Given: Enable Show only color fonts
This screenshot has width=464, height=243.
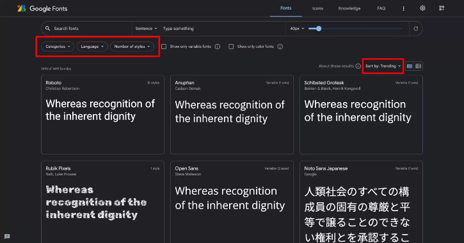Looking at the screenshot, I should coord(231,47).
